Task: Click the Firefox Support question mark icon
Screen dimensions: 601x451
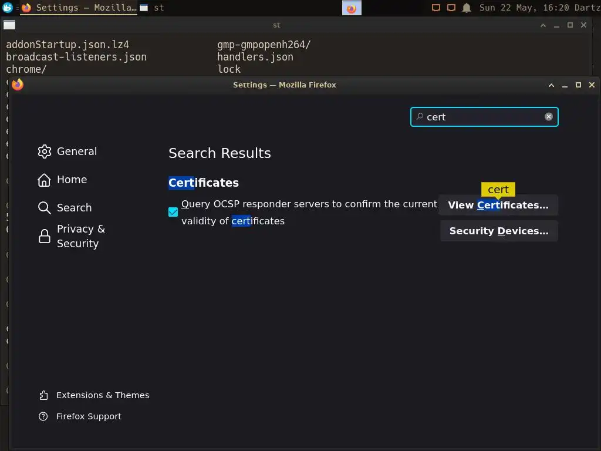Action: point(43,416)
